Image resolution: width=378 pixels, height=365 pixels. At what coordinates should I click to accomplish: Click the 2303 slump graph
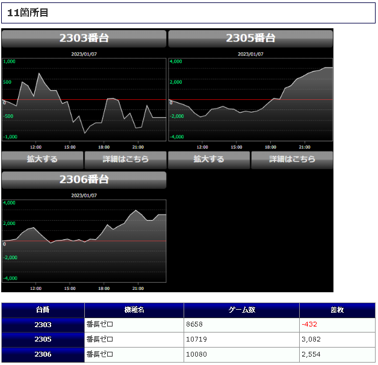[x=84, y=99]
